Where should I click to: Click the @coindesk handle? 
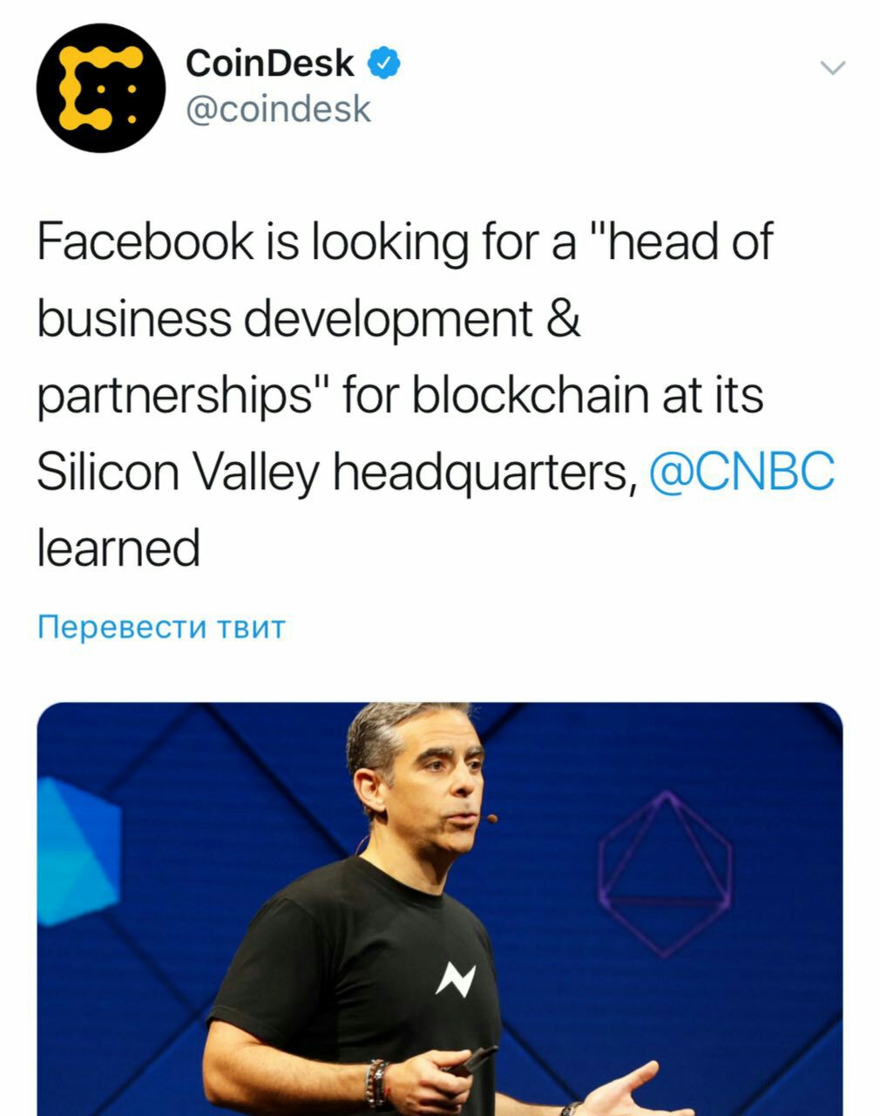click(278, 110)
